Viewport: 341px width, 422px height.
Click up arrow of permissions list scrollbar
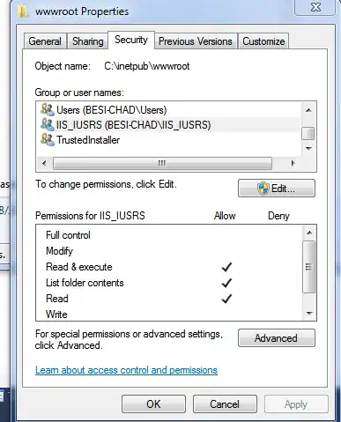[309, 233]
